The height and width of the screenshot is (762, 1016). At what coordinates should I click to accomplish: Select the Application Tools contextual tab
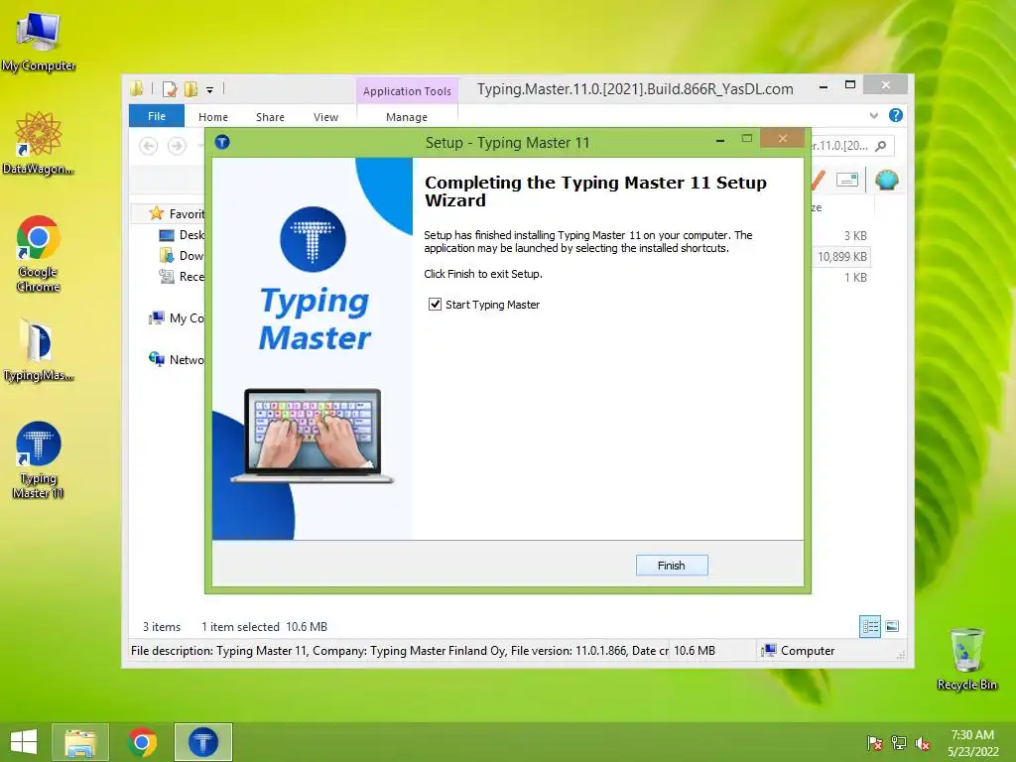tap(407, 91)
